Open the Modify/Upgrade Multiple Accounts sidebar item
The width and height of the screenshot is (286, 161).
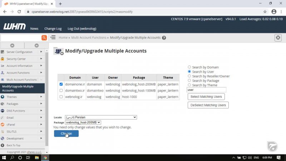(x=22, y=88)
